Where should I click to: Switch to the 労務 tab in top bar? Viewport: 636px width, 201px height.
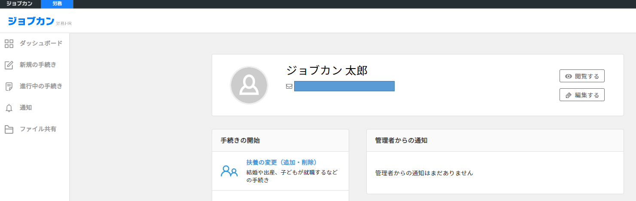tap(57, 4)
